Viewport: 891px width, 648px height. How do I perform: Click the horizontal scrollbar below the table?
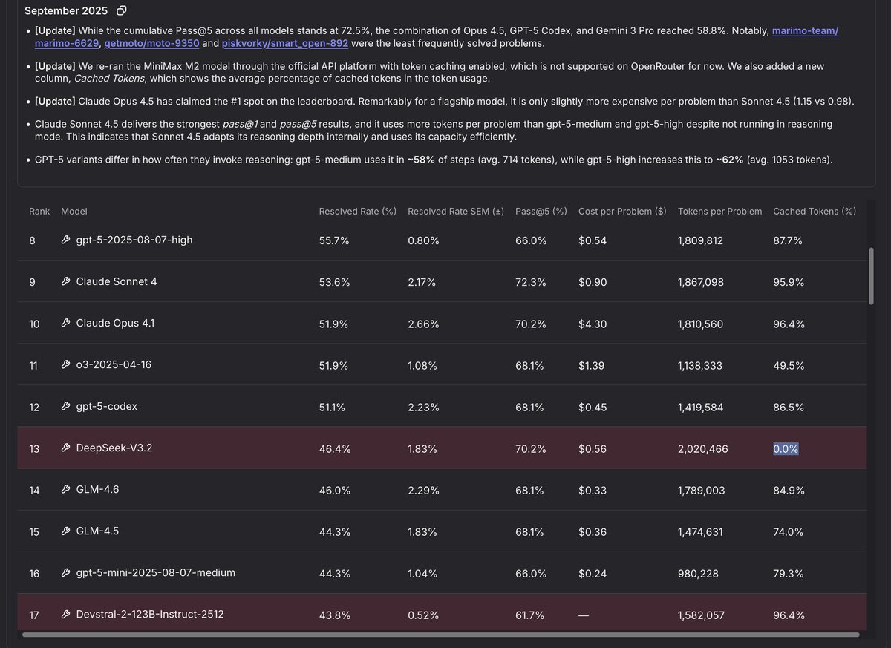pos(440,635)
